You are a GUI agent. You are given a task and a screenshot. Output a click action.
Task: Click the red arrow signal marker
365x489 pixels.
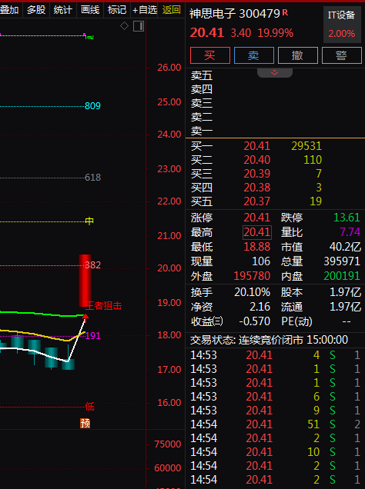coord(85,318)
